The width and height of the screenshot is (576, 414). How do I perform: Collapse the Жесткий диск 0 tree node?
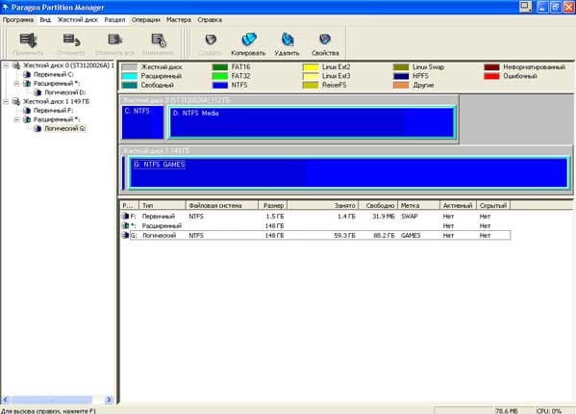point(6,65)
